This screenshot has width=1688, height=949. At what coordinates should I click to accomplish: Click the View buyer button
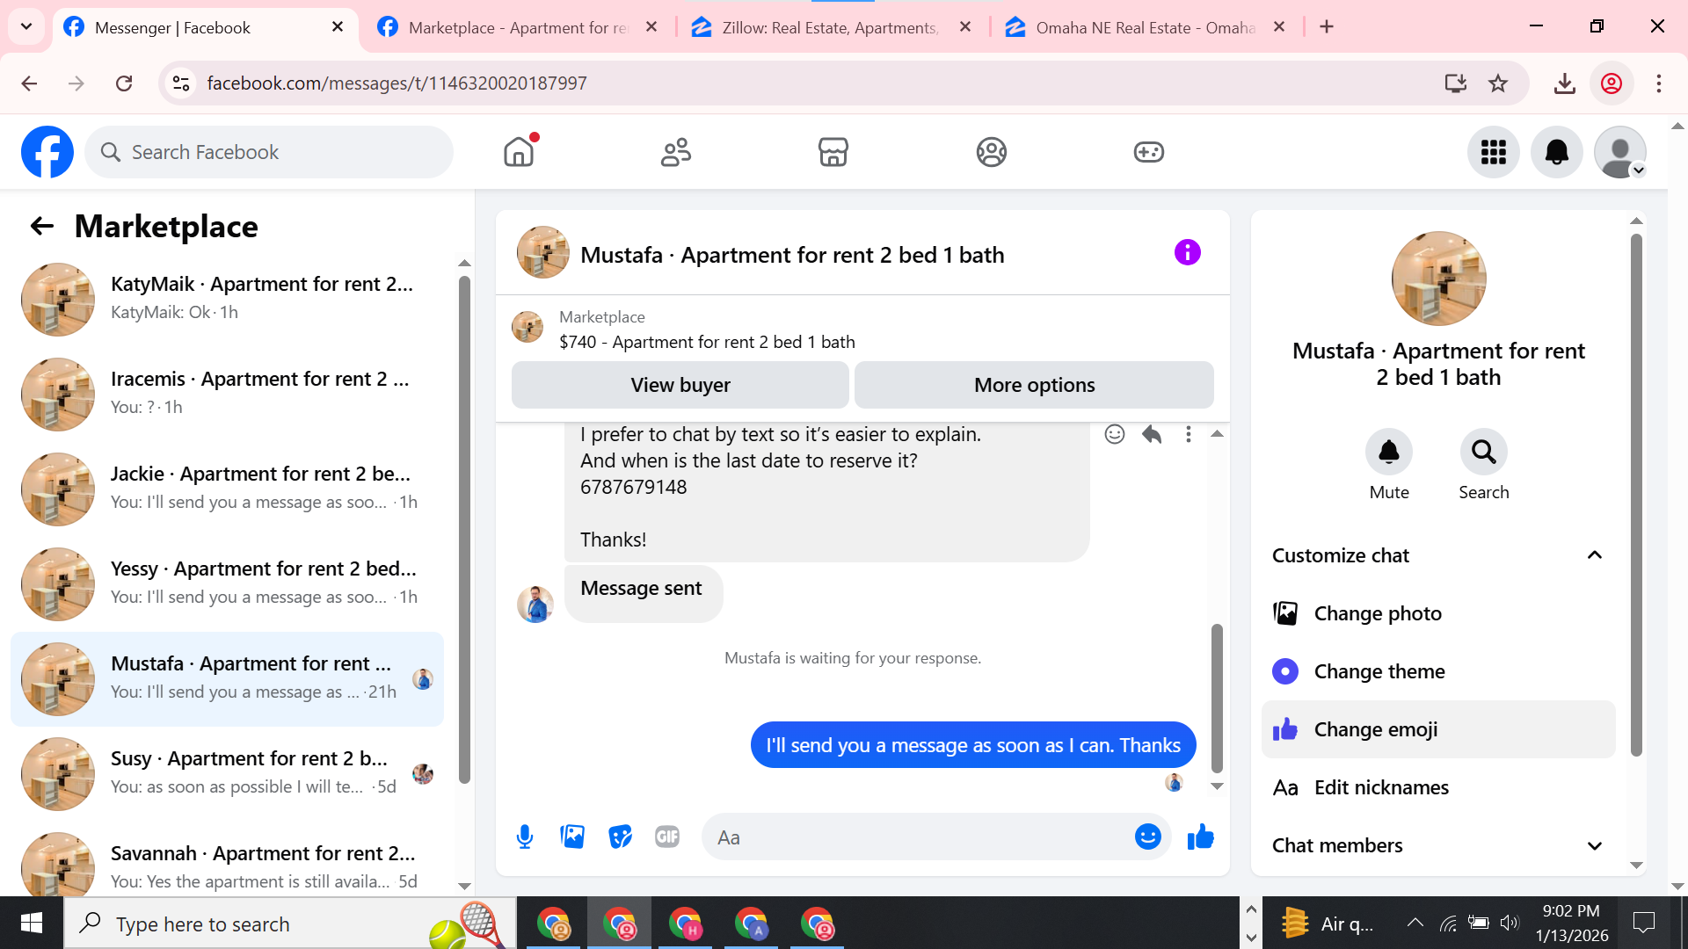tap(680, 385)
